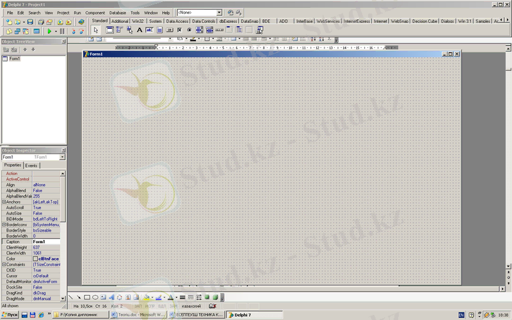The height and width of the screenshot is (320, 512).
Task: Select the Label component (letter A)
Action: point(140,30)
